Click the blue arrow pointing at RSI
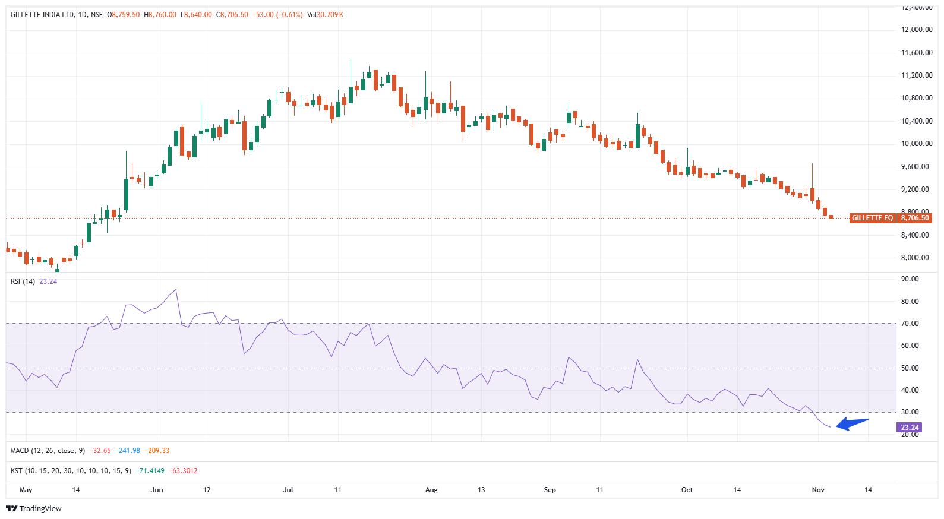 852,423
